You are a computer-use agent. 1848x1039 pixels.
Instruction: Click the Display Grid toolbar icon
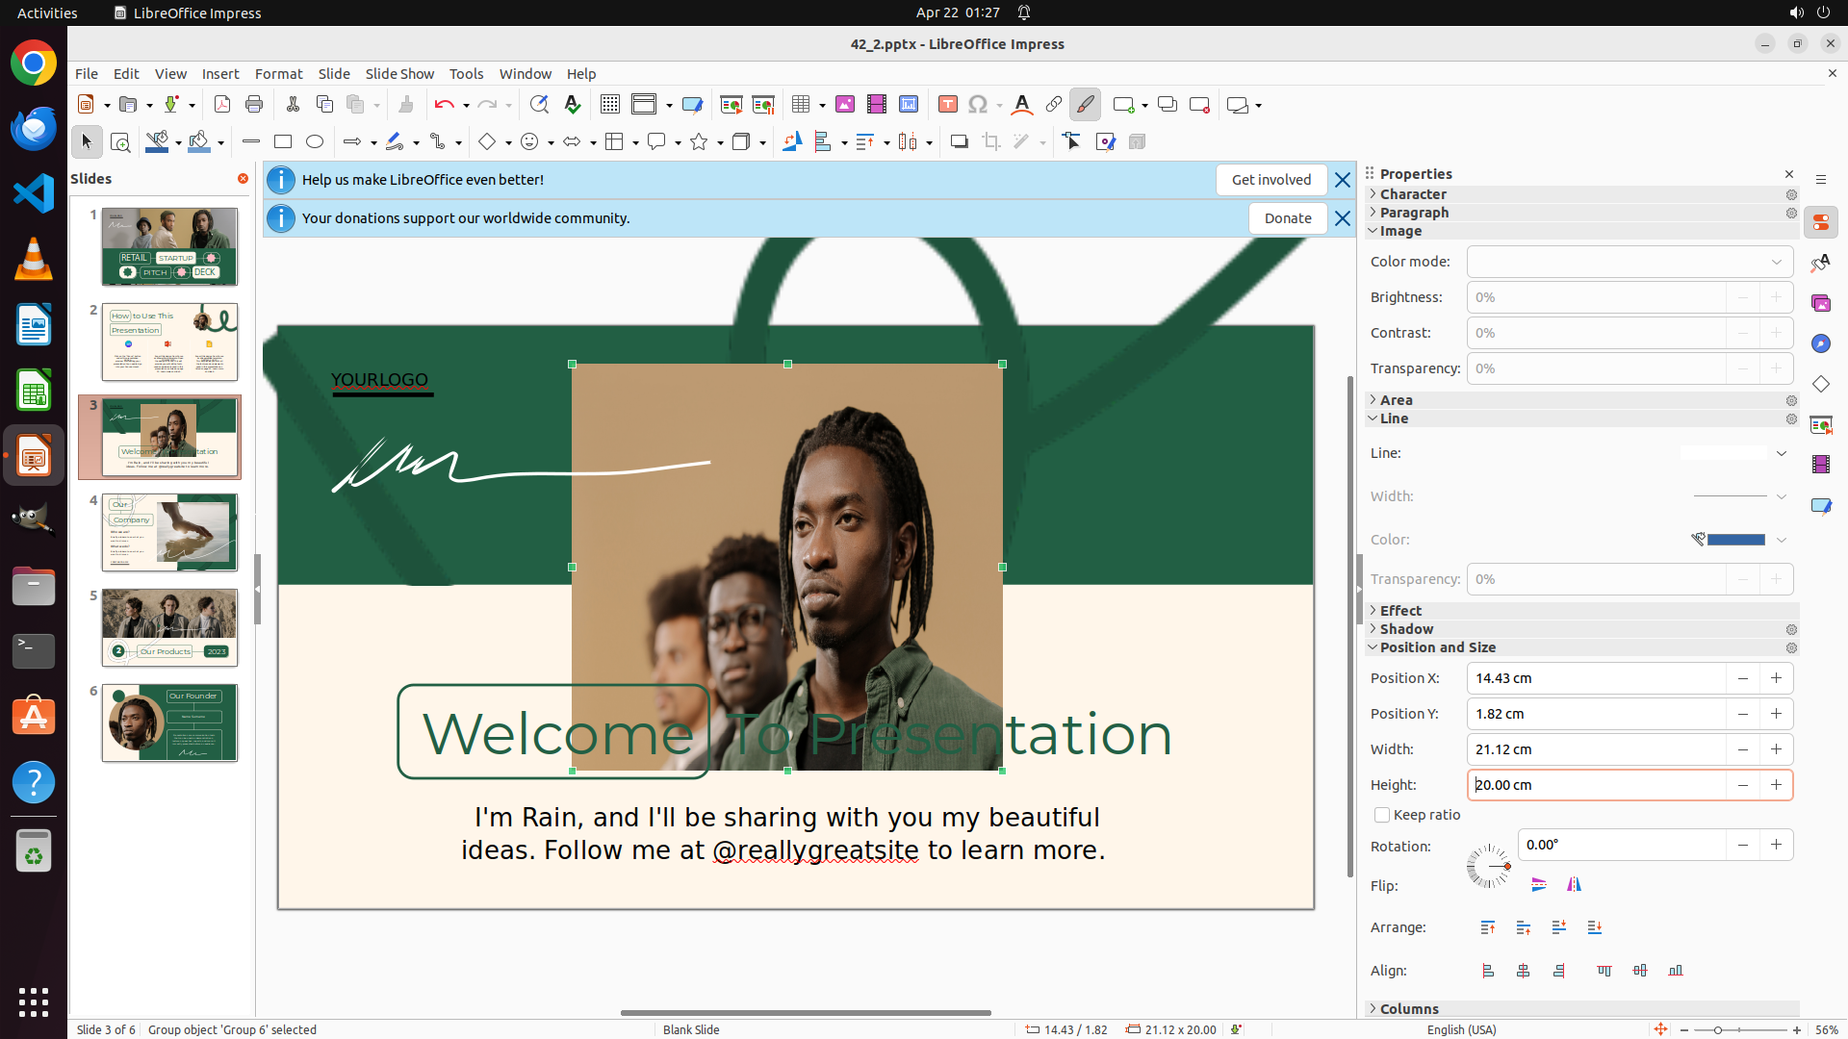[610, 105]
